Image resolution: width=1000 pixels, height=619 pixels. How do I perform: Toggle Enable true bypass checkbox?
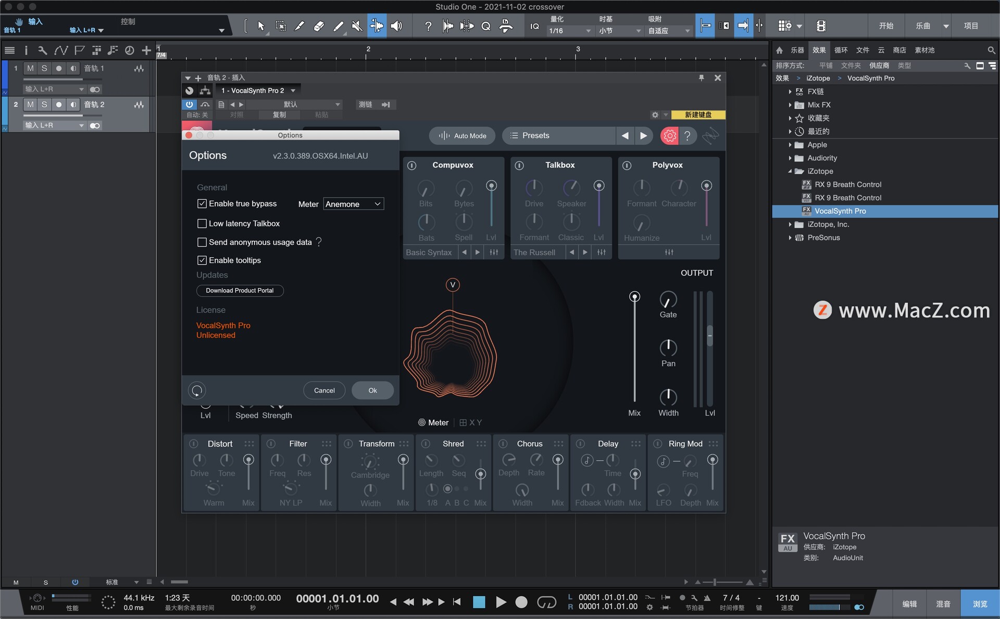pyautogui.click(x=202, y=203)
